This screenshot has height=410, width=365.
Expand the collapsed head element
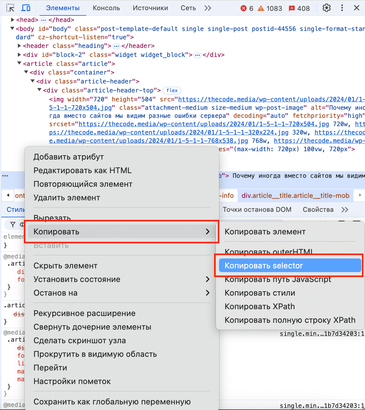(13, 20)
